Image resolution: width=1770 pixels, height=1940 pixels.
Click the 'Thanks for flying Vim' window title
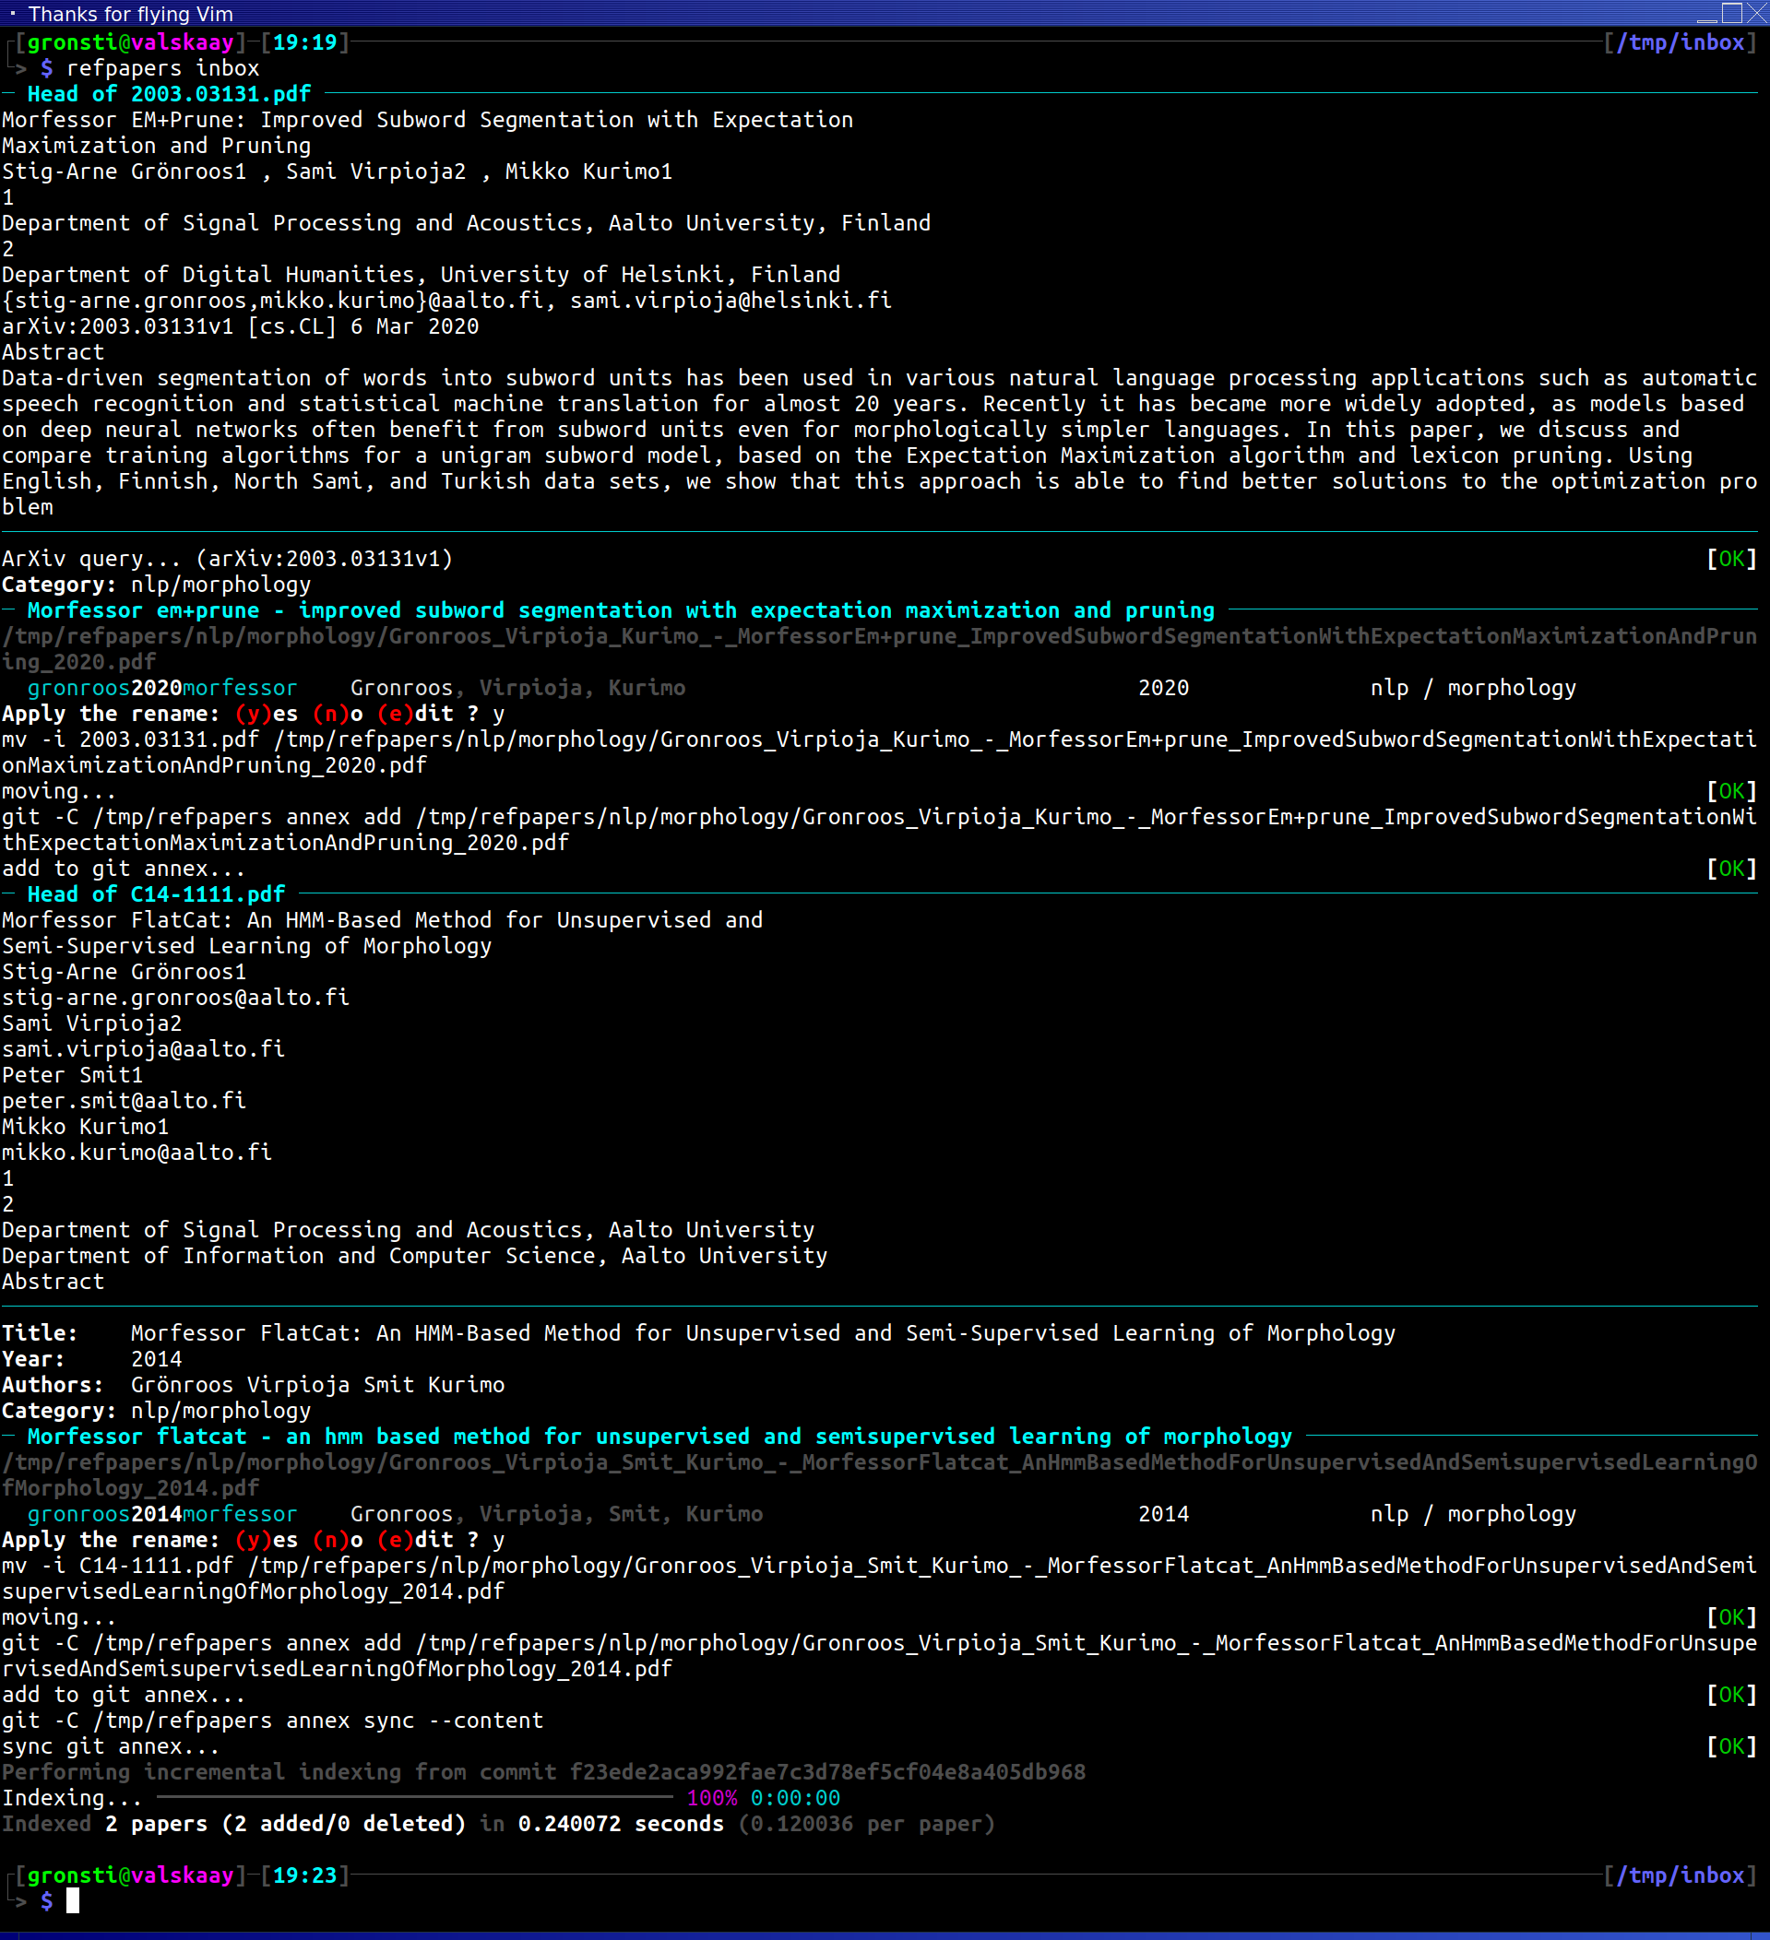click(x=131, y=14)
